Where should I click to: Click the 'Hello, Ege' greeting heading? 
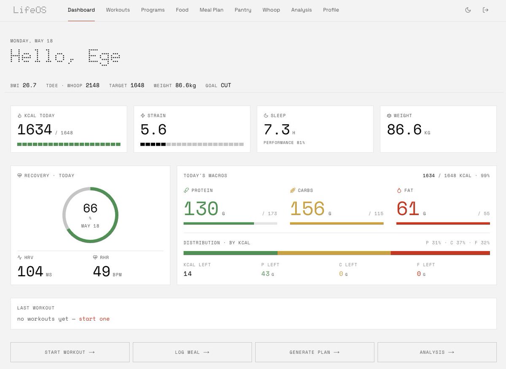[65, 56]
